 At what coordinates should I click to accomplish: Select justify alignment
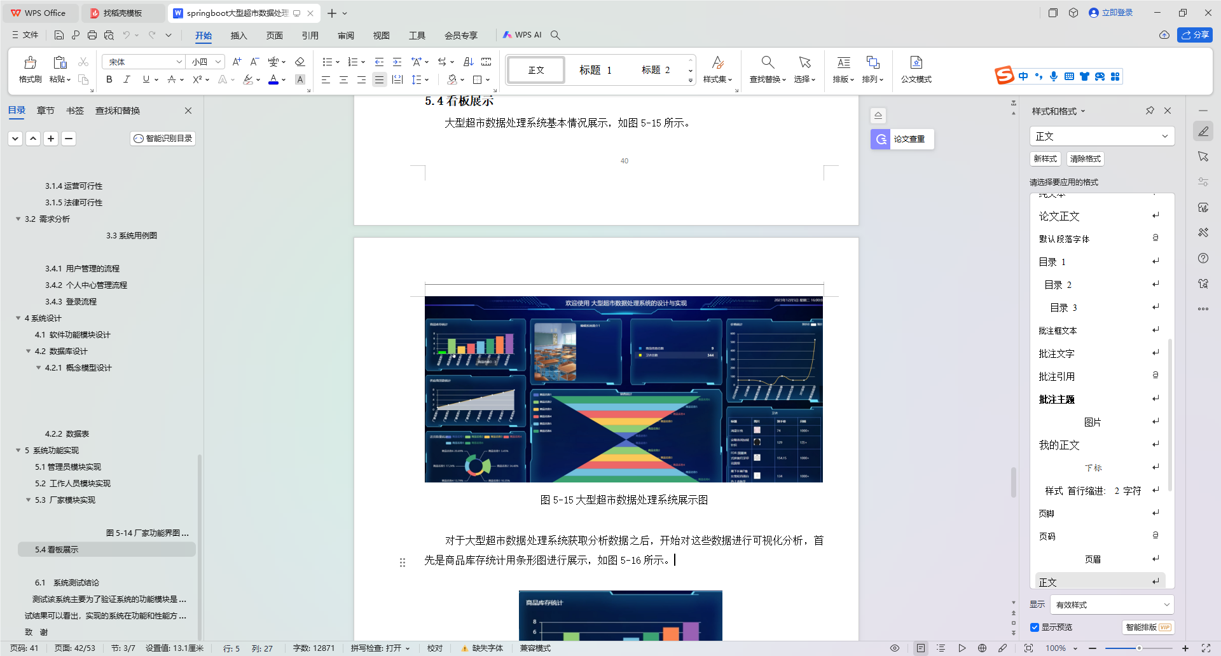click(x=379, y=79)
